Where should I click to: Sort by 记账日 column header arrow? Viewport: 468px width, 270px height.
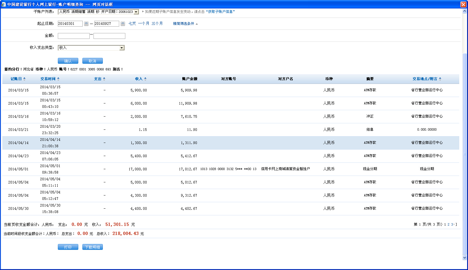(25, 79)
